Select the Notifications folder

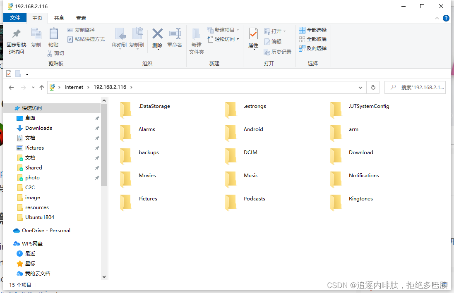point(354,179)
